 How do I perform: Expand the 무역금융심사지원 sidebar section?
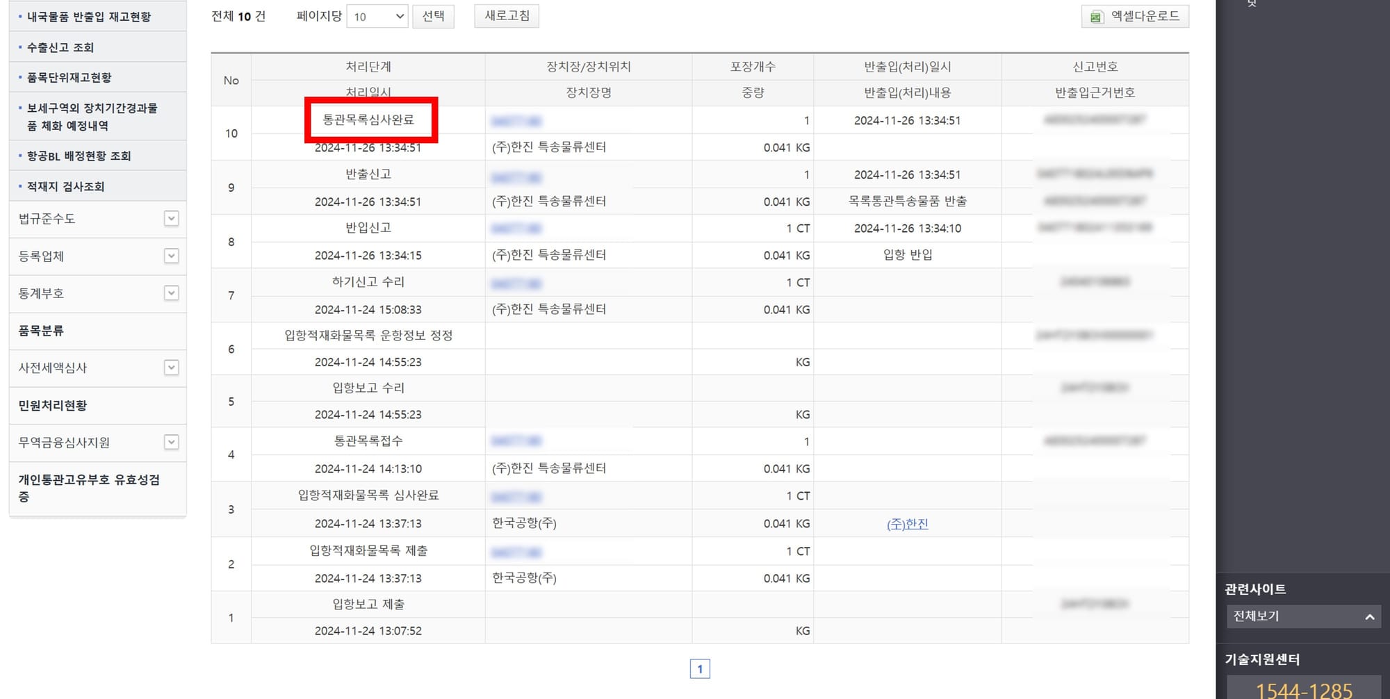(170, 442)
